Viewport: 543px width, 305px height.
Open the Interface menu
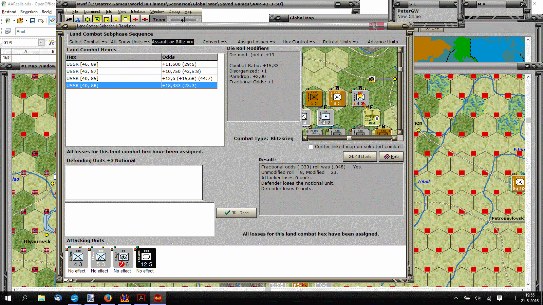pos(138,12)
